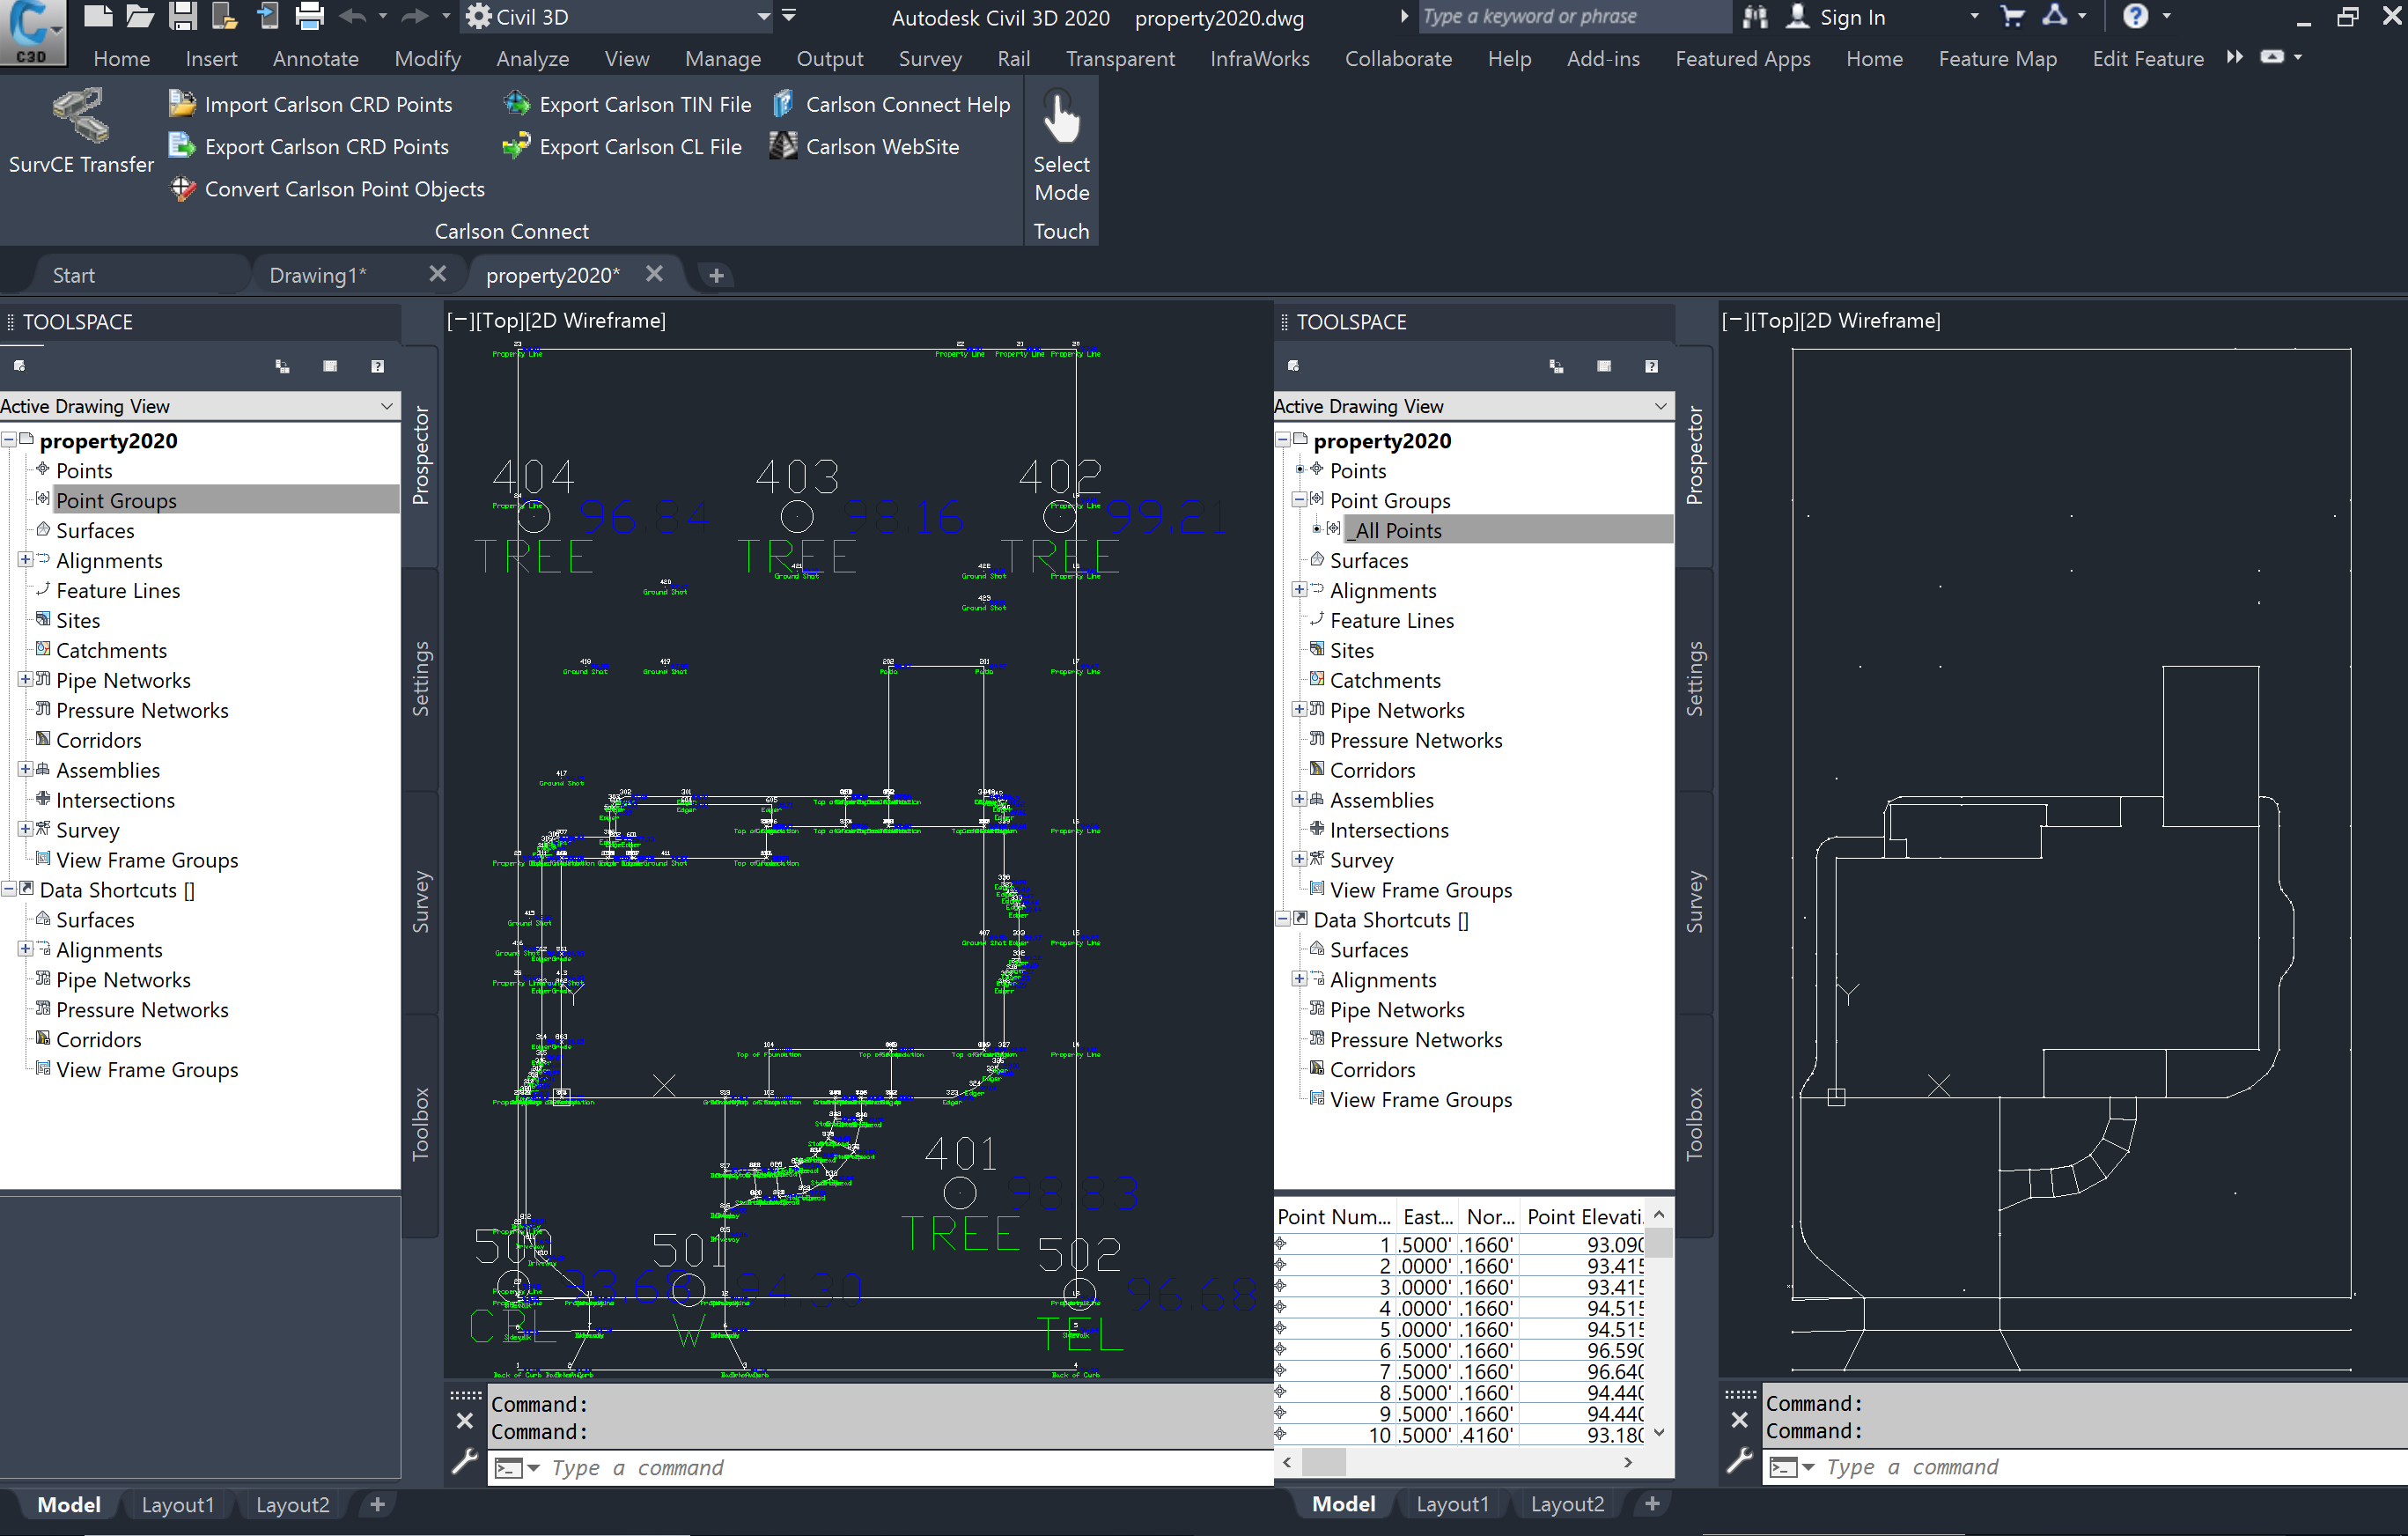Click the Export Carlson TIN File icon

(517, 104)
